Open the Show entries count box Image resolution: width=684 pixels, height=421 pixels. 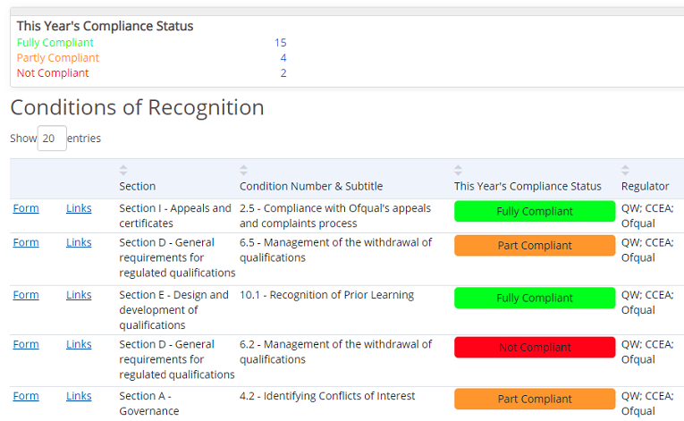(52, 139)
